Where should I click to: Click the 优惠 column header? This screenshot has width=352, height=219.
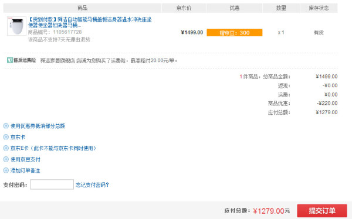[x=234, y=8]
